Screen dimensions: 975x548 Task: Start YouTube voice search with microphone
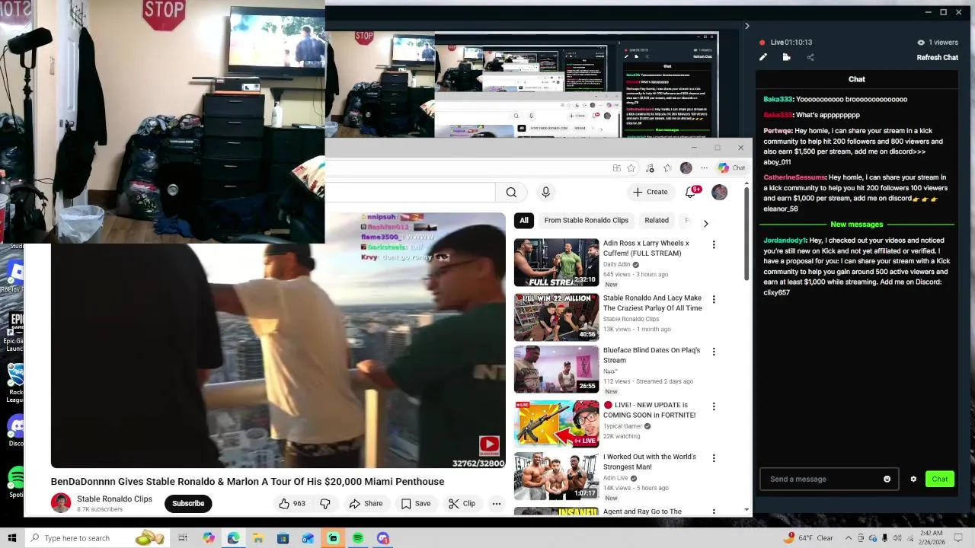click(x=545, y=192)
